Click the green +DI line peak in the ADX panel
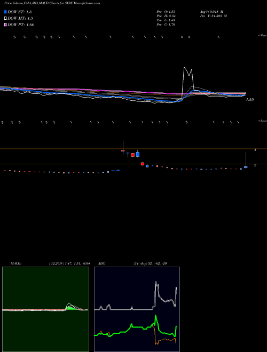 click(x=155, y=316)
